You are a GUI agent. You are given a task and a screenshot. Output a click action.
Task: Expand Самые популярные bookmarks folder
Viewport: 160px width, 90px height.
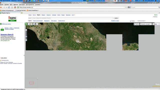coord(7,10)
